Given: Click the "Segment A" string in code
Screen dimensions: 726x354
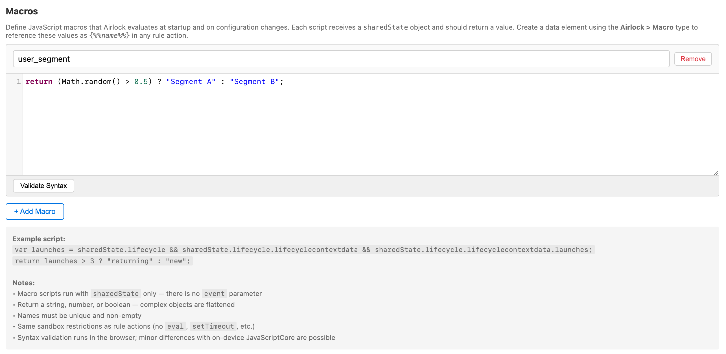Looking at the screenshot, I should coord(191,81).
